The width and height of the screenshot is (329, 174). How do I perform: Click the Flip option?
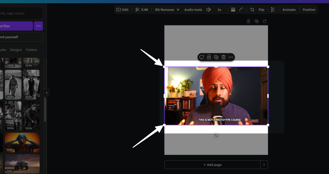pos(261,10)
